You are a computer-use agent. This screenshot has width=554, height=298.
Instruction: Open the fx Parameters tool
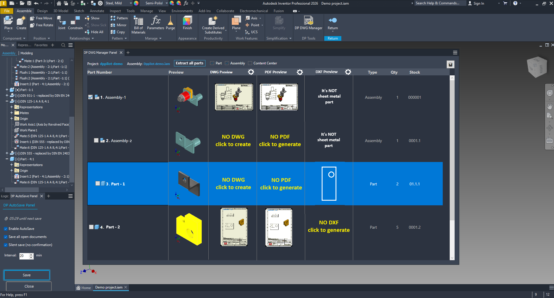tap(155, 23)
